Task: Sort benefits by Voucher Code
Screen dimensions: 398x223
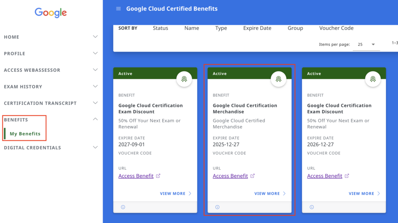Action: (x=336, y=28)
